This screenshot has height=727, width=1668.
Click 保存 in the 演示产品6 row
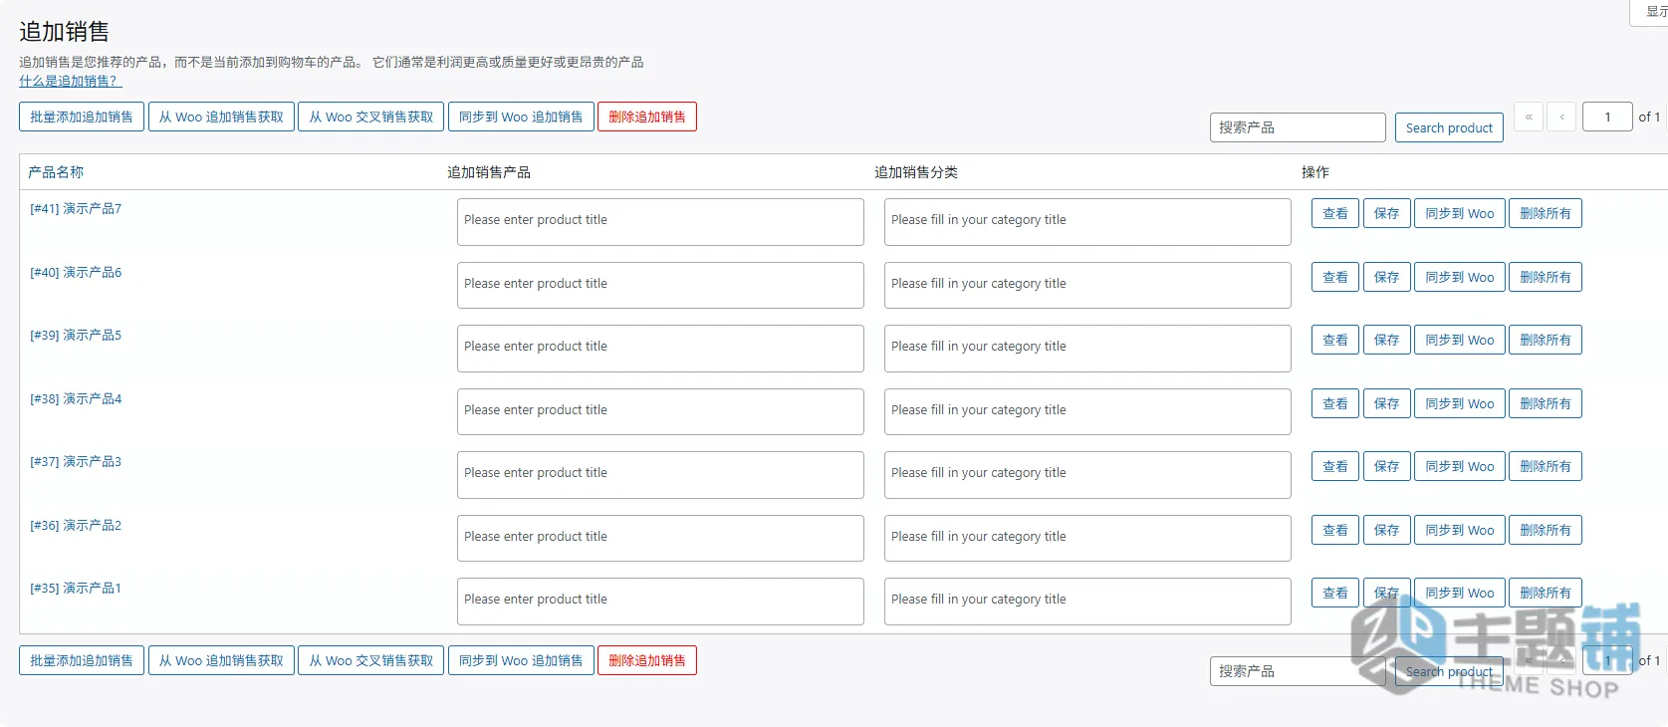point(1386,277)
